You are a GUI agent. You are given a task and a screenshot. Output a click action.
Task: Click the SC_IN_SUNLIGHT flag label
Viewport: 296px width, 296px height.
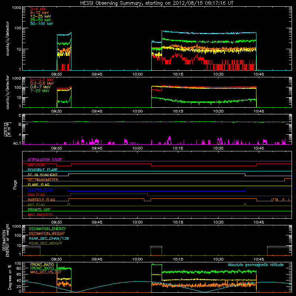(x=43, y=175)
